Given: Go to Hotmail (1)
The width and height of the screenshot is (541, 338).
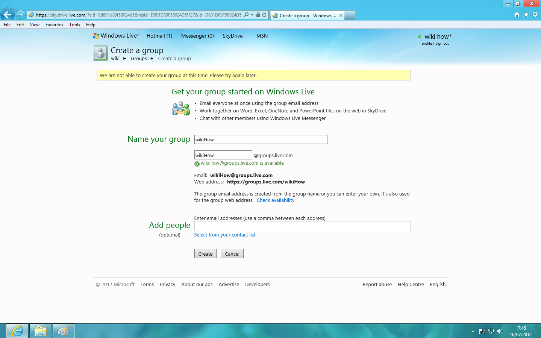Looking at the screenshot, I should pyautogui.click(x=159, y=36).
